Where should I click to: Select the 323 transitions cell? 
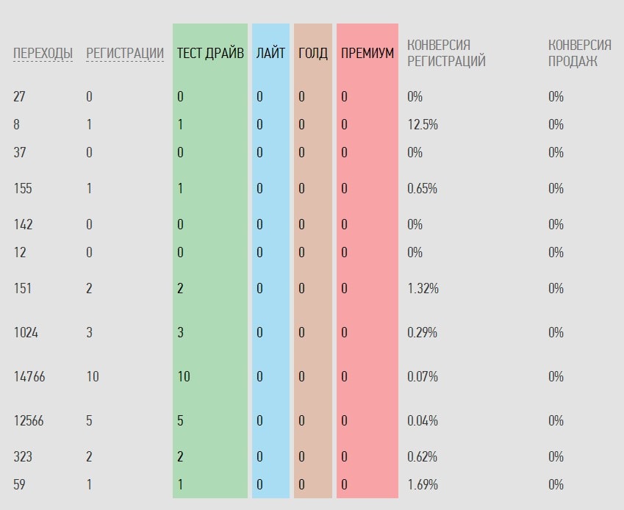(23, 456)
